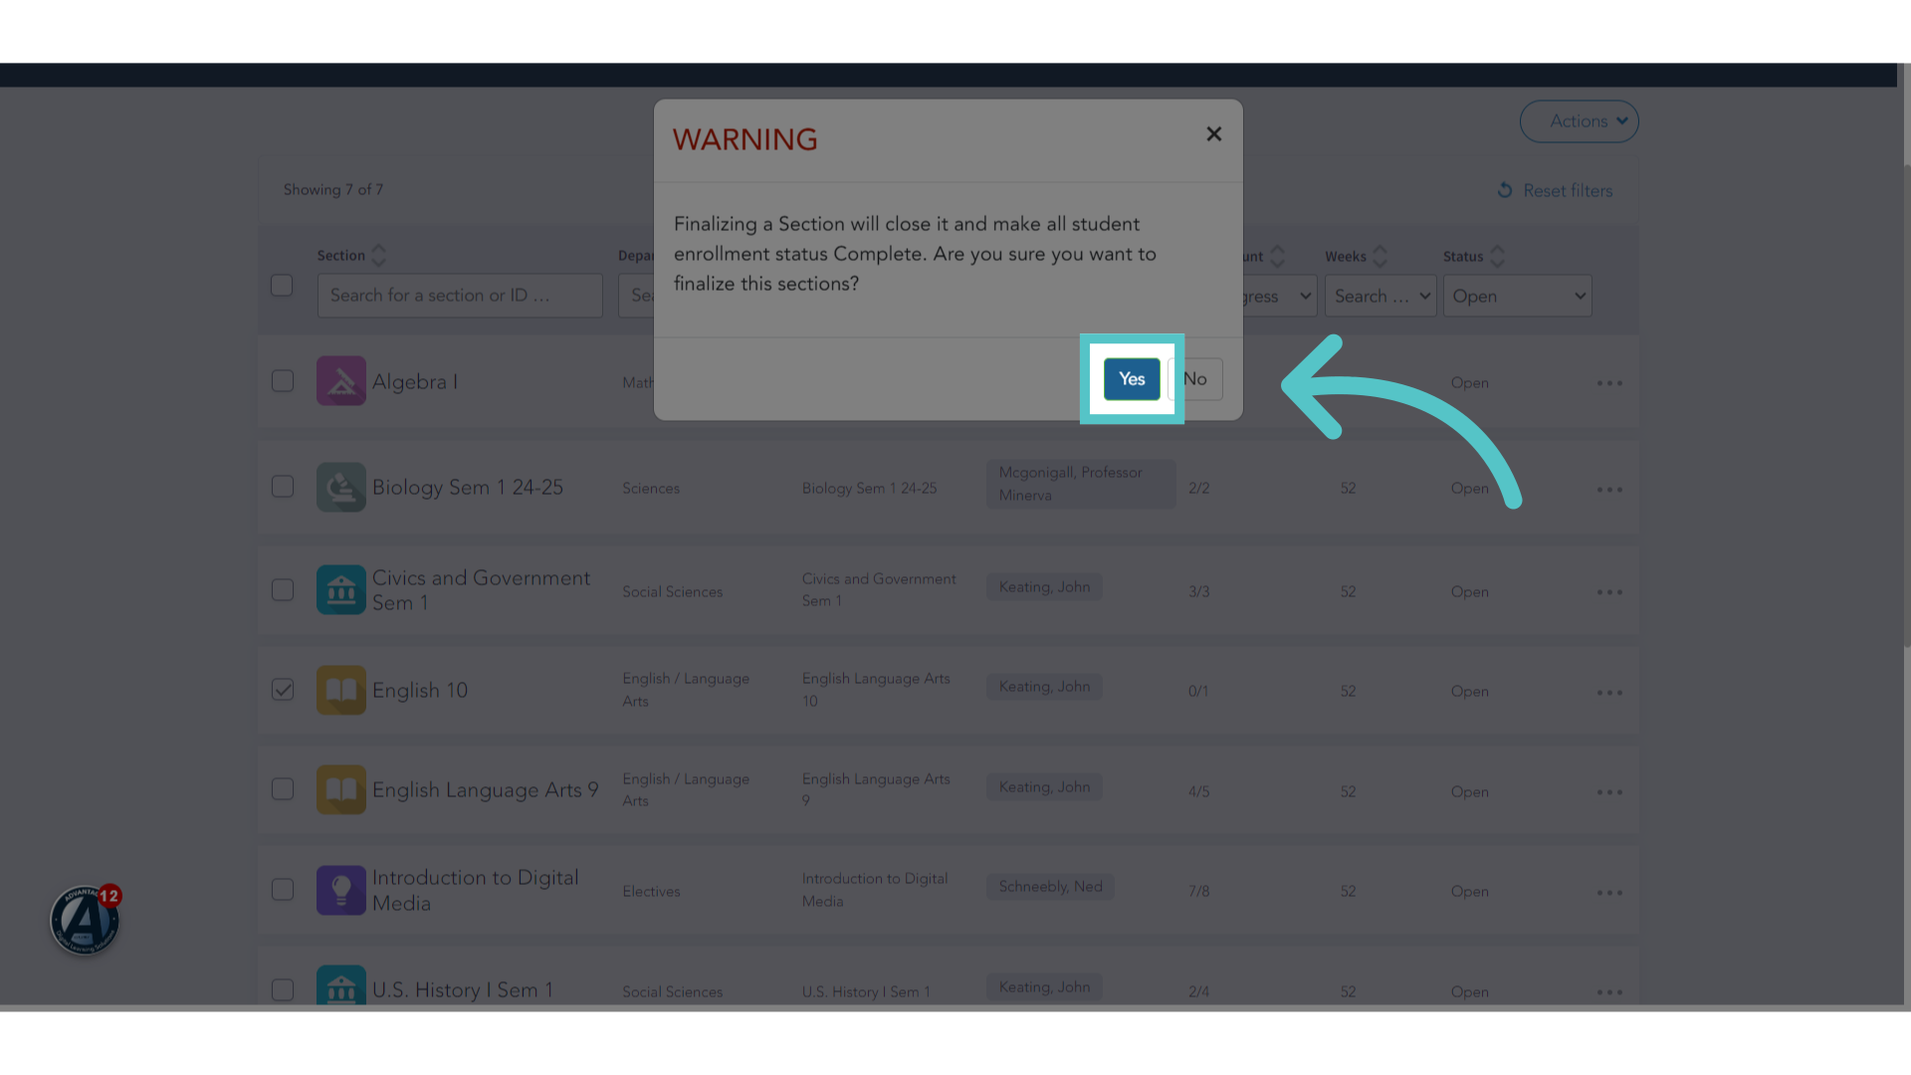Confirm finalizing with the Yes button
Screen dimensions: 1911x1075
[1132, 379]
